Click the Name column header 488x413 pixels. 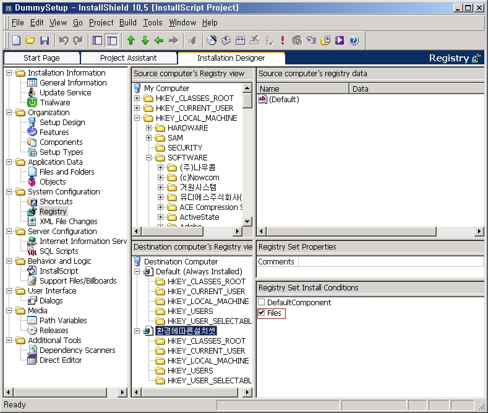click(x=302, y=89)
